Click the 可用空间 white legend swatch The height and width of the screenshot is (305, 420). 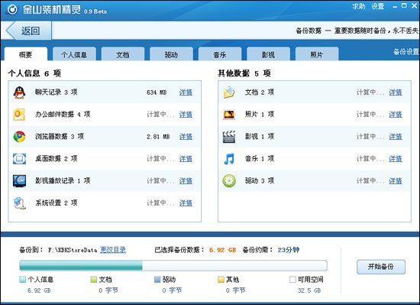(x=292, y=280)
